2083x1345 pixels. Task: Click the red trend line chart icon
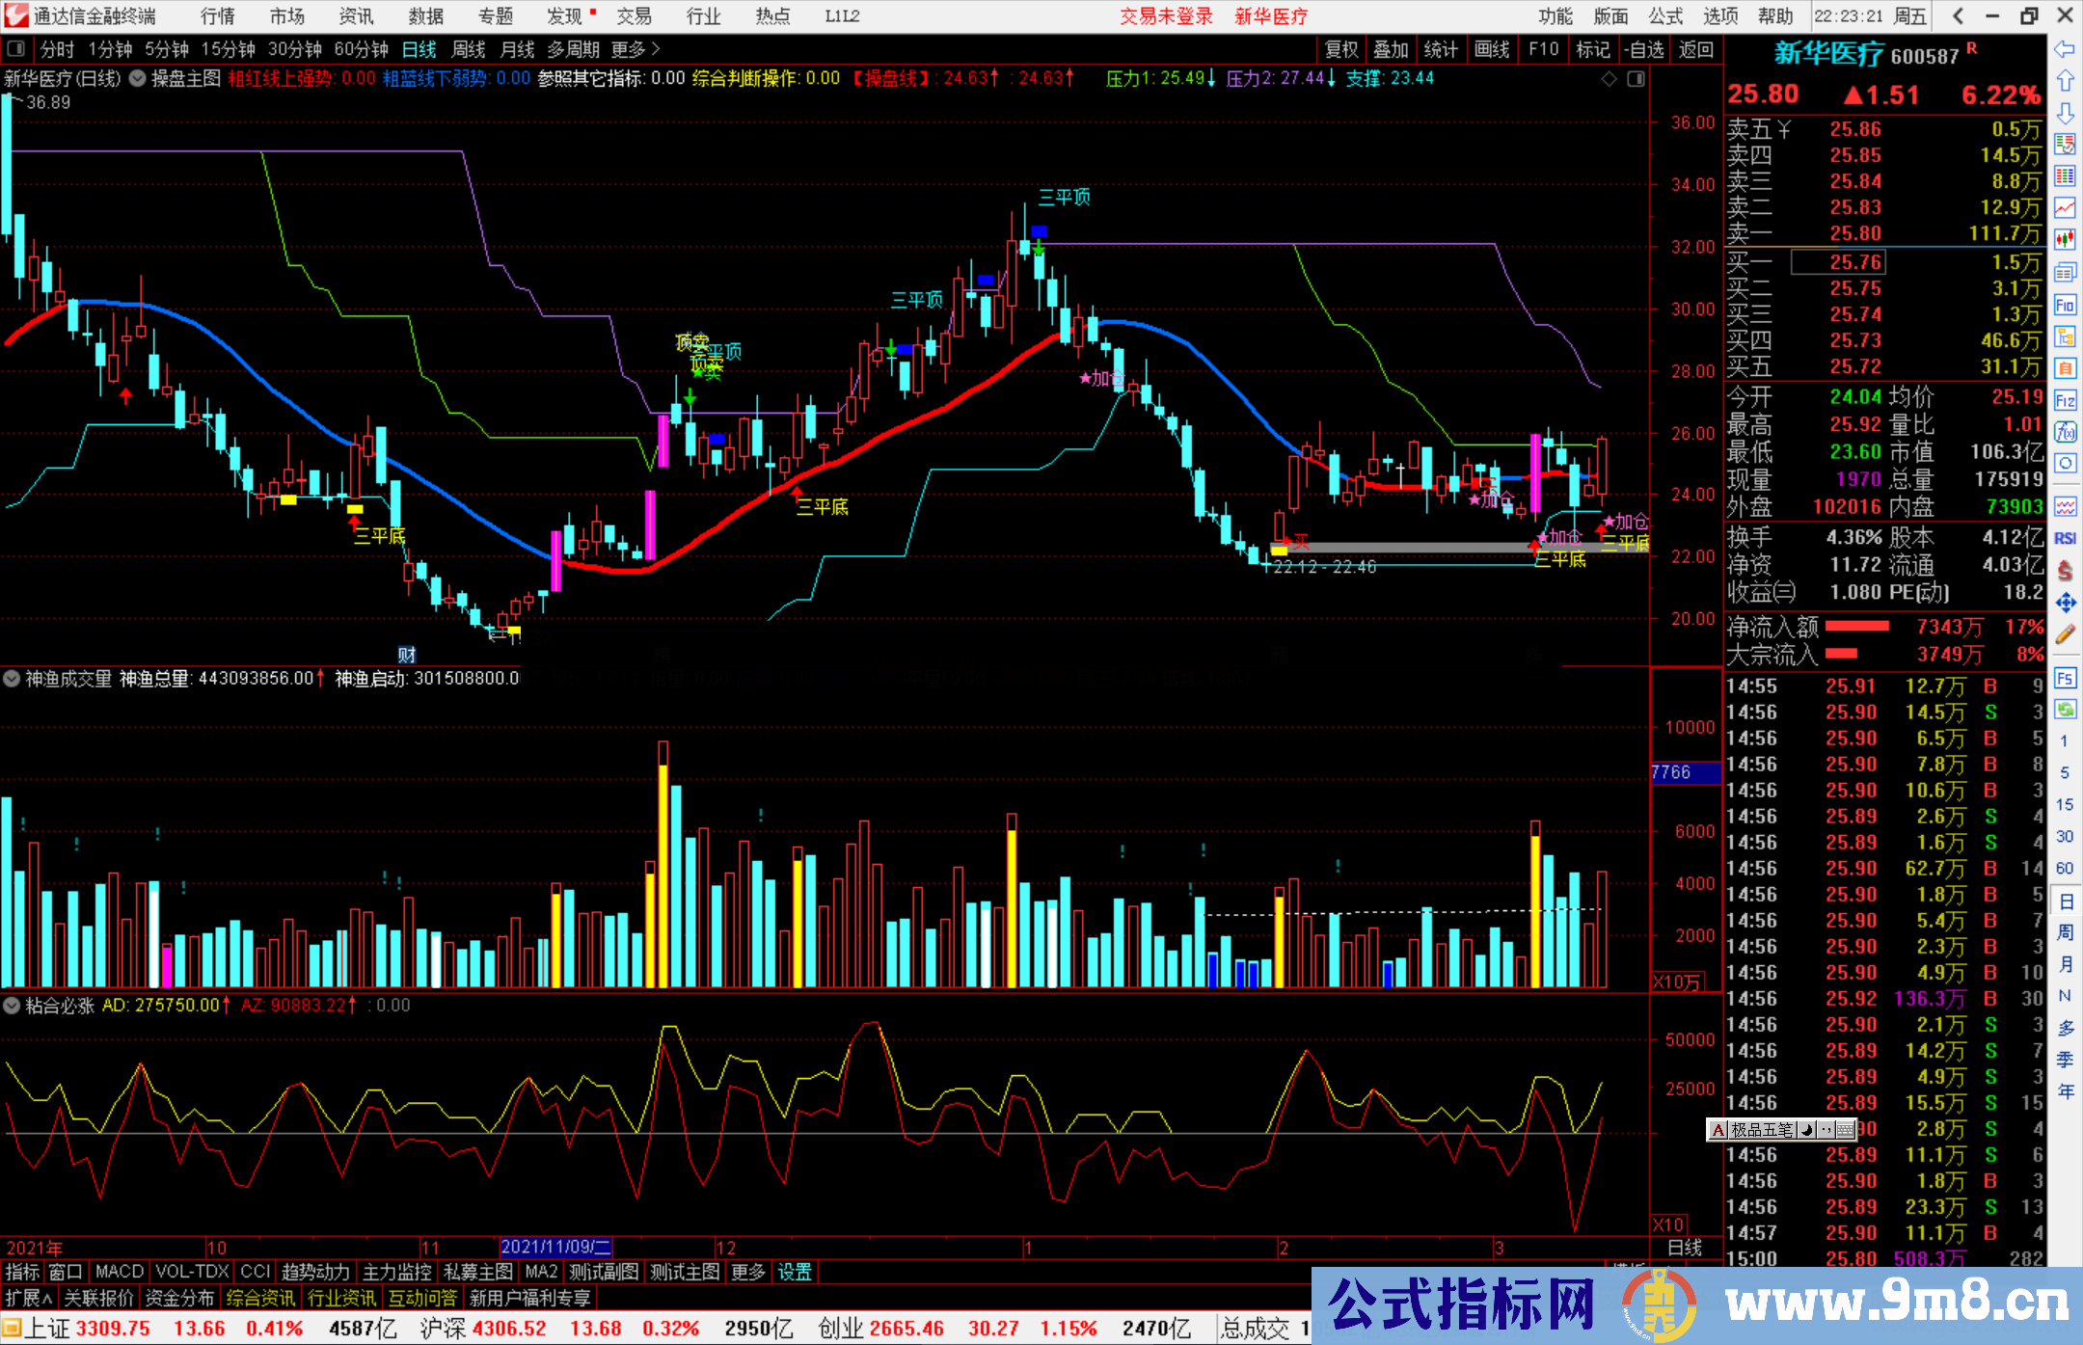2065,207
